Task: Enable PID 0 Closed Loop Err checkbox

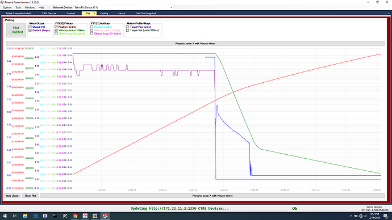Action: [56, 33]
